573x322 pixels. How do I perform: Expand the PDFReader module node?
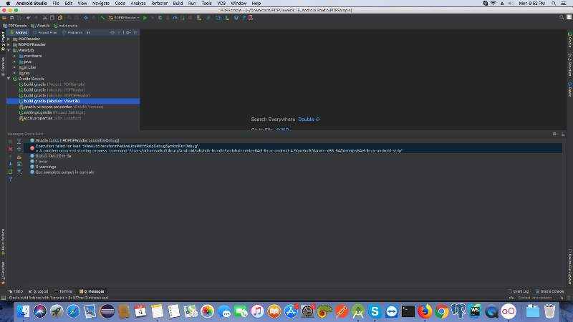pyautogui.click(x=8, y=39)
